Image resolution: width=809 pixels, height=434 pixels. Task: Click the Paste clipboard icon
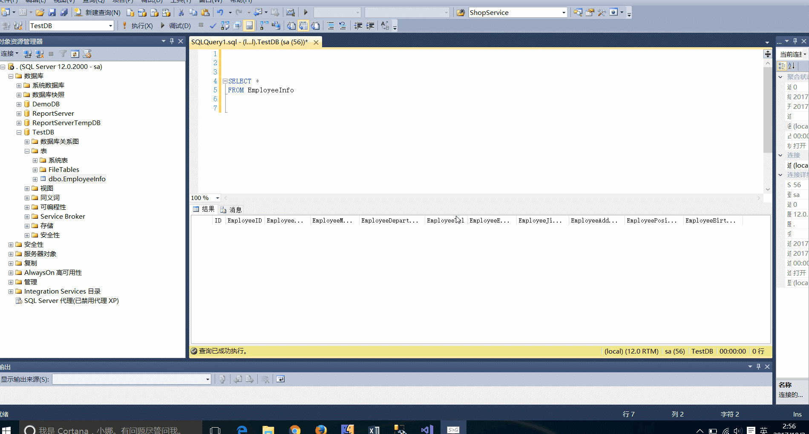(205, 12)
